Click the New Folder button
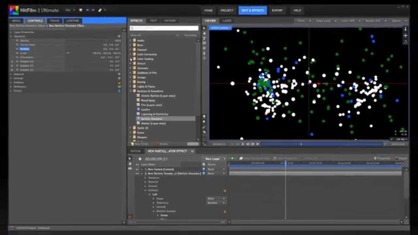418x235 pixels. tap(139, 144)
